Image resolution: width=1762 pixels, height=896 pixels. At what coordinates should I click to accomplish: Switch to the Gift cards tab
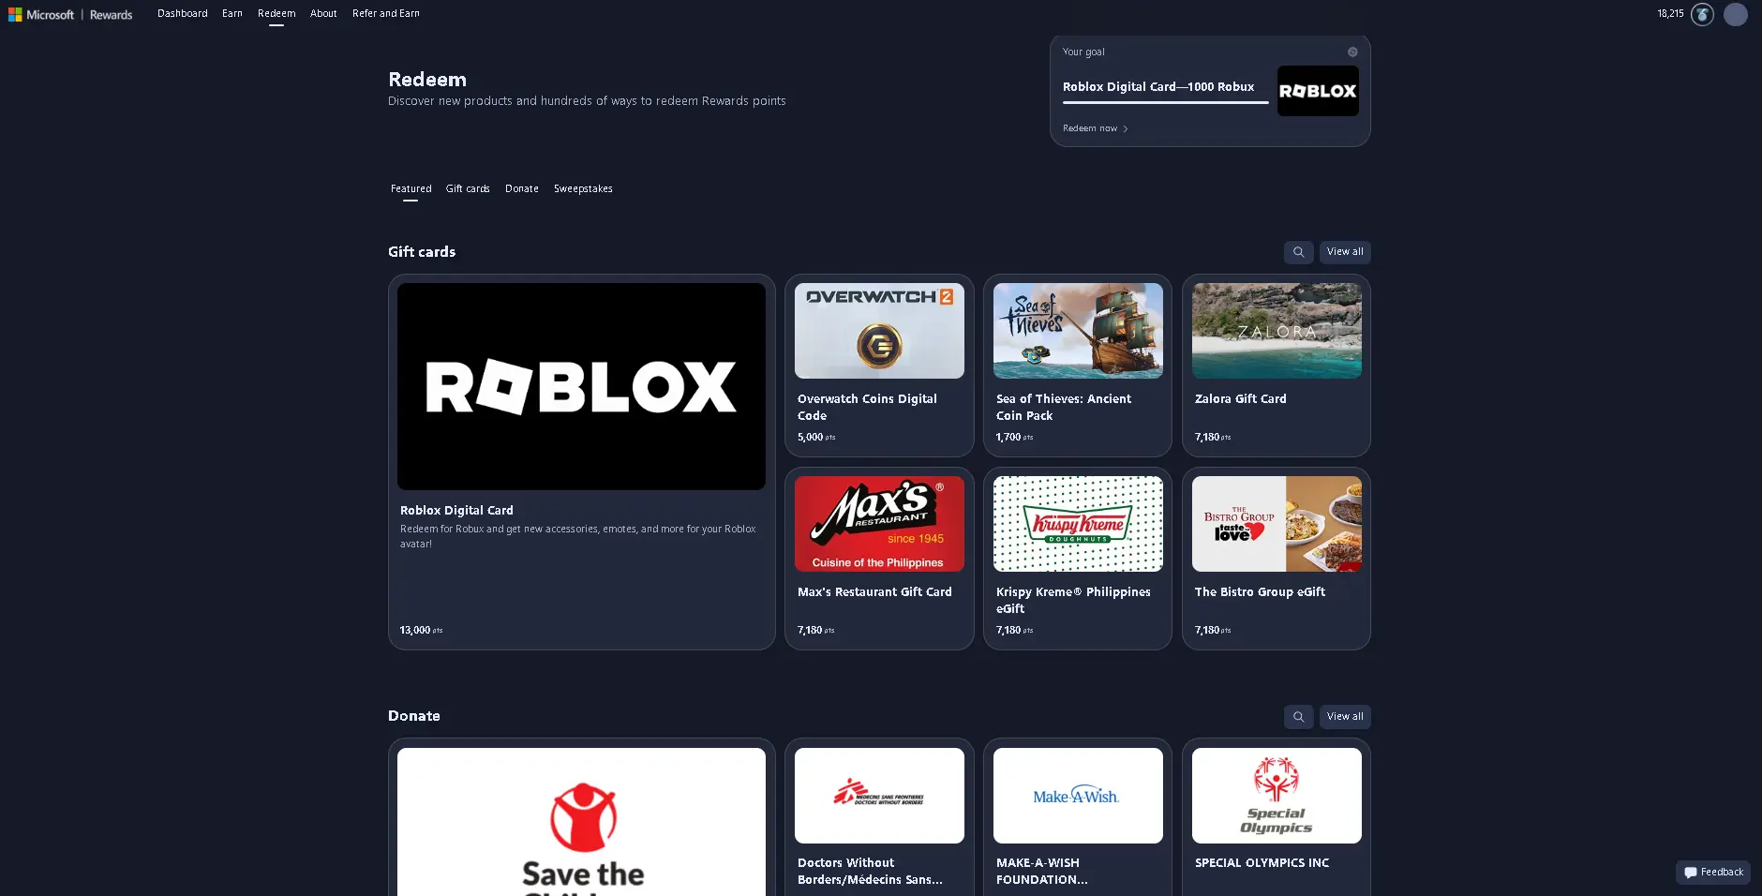468,189
